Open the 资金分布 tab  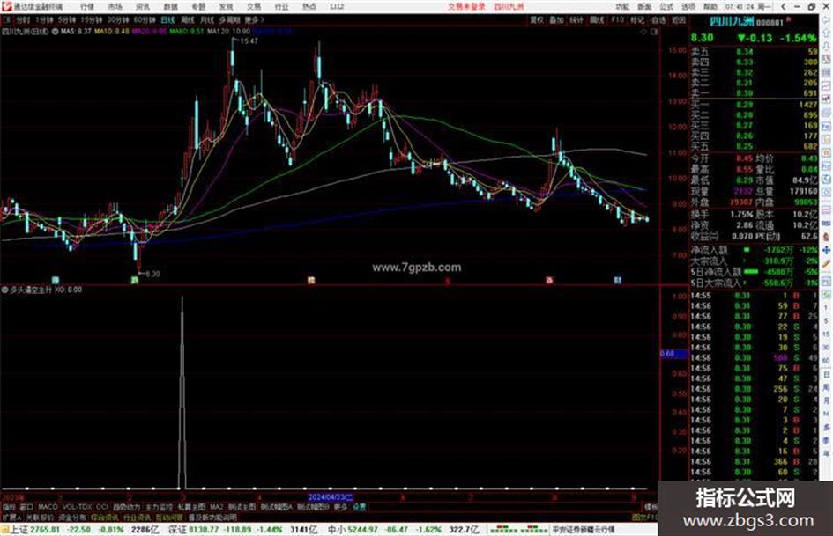point(72,517)
